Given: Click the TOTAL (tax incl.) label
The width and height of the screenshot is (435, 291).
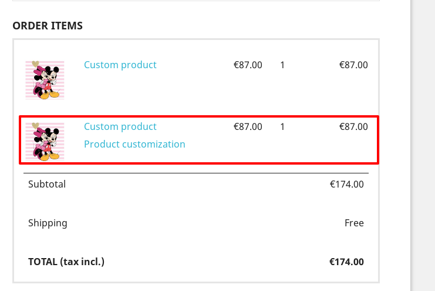Looking at the screenshot, I should point(66,262).
